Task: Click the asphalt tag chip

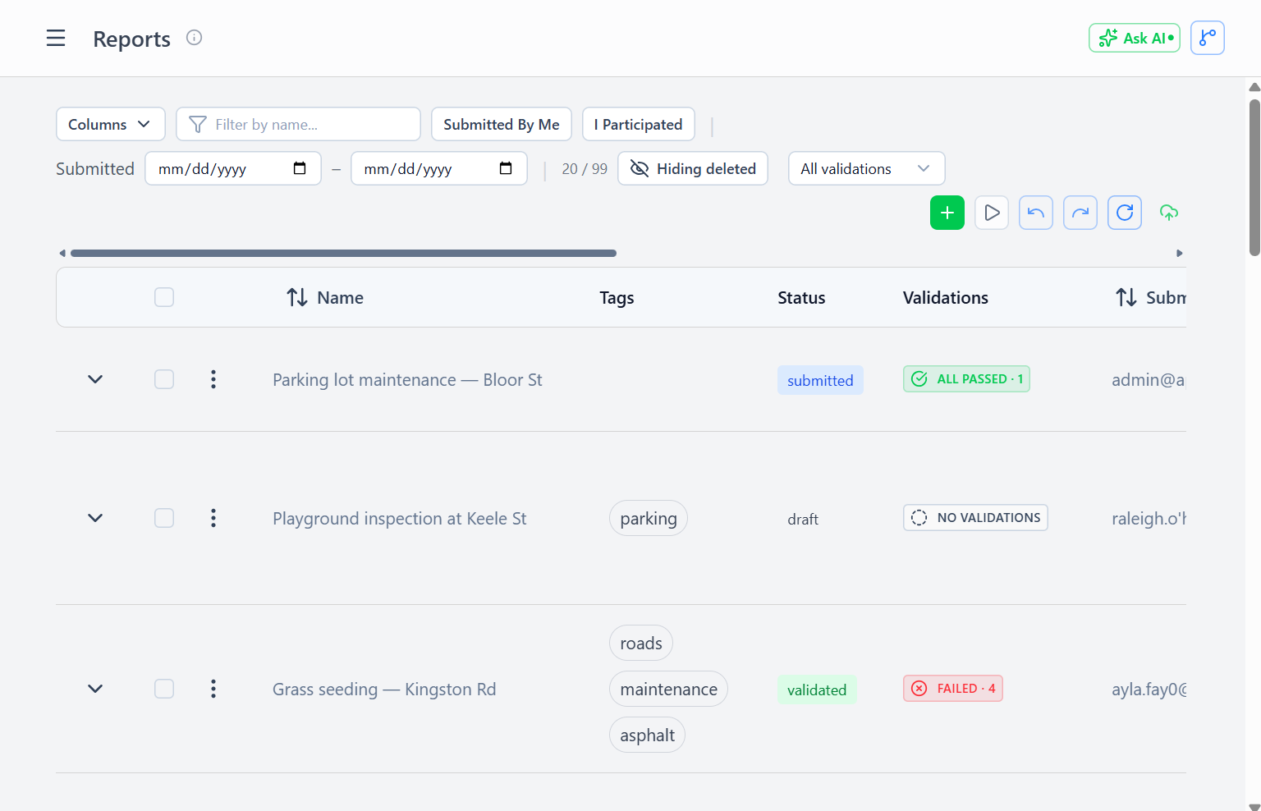Action: 647,735
